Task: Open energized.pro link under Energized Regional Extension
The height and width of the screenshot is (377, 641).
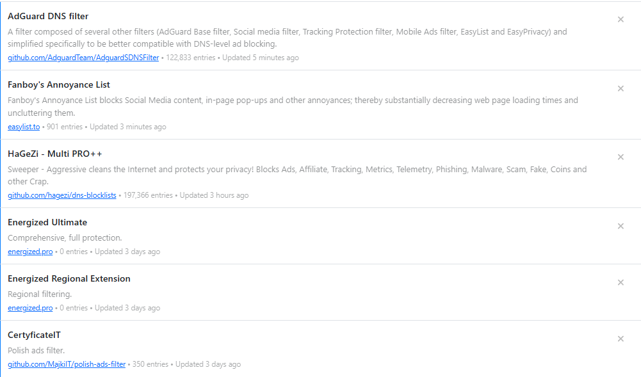Action: 30,308
